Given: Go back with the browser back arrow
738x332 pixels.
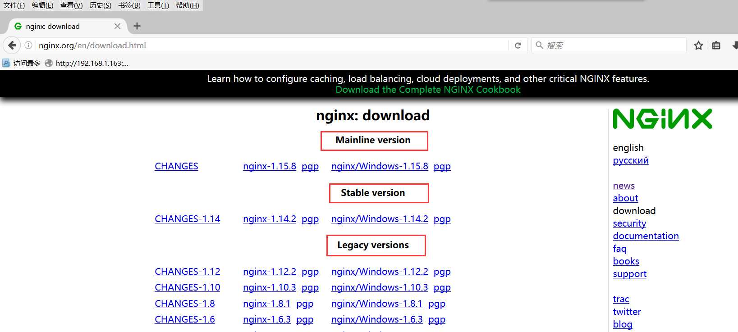Looking at the screenshot, I should (x=12, y=45).
